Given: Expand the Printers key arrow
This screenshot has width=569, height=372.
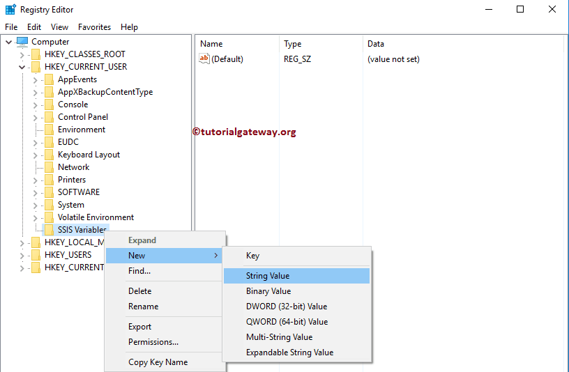Looking at the screenshot, I should [x=35, y=180].
